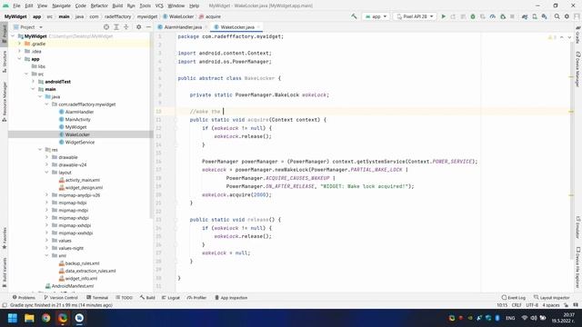Click the Wi-Fi icon in system tray

coord(524,318)
